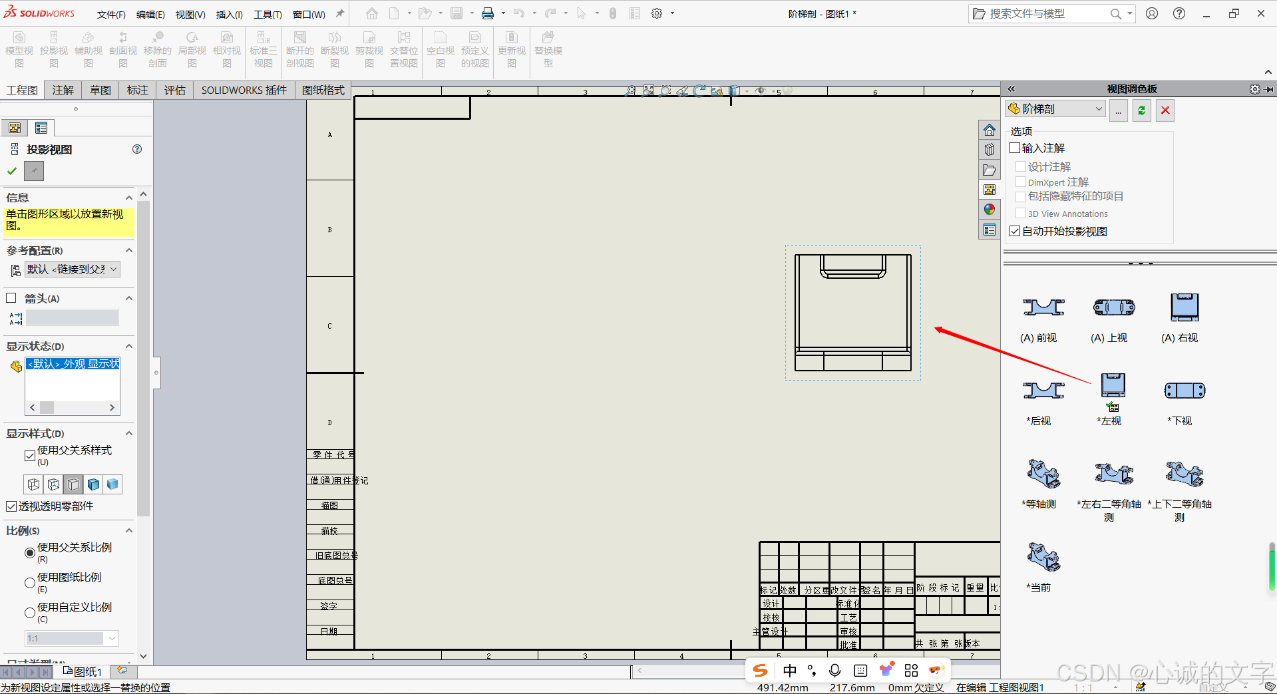Select the 图纸1 sheet tab
Screen dimensions: 1277x694
[x=83, y=672]
